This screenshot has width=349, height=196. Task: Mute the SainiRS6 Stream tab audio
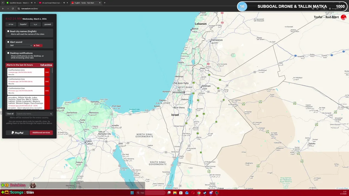(x=32, y=3)
